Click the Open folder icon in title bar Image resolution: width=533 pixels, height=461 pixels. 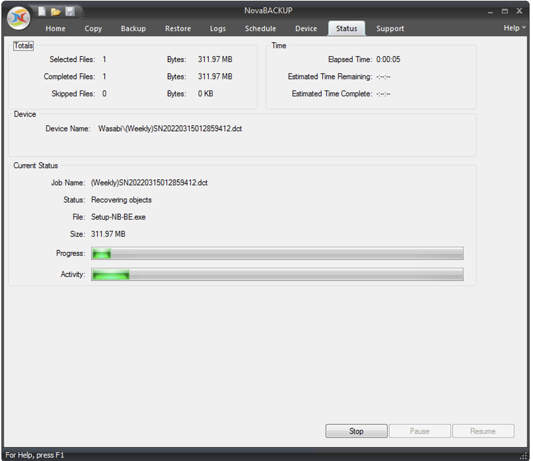click(56, 12)
